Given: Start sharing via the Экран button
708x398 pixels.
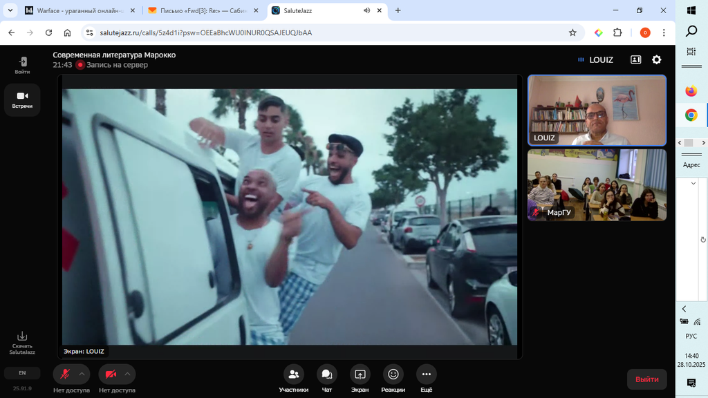Looking at the screenshot, I should (360, 375).
